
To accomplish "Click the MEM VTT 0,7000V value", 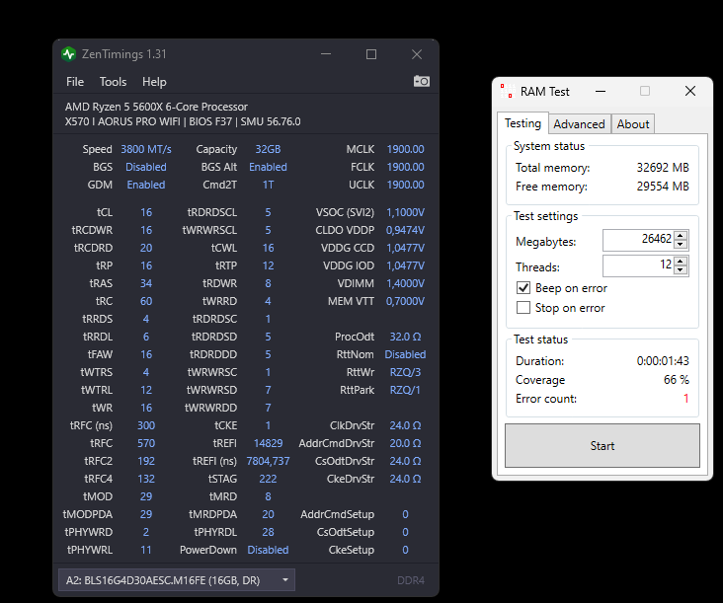I will [x=405, y=301].
